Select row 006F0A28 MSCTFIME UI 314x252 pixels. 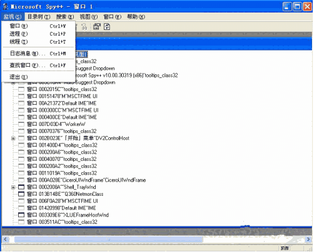63,201
